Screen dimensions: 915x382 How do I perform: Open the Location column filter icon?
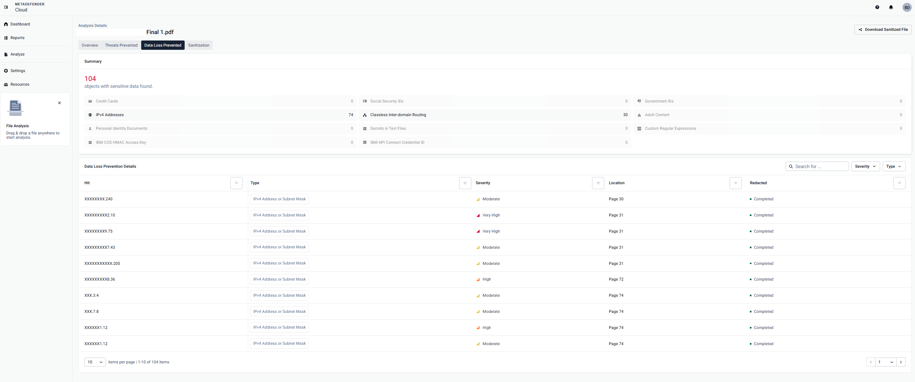pos(735,183)
